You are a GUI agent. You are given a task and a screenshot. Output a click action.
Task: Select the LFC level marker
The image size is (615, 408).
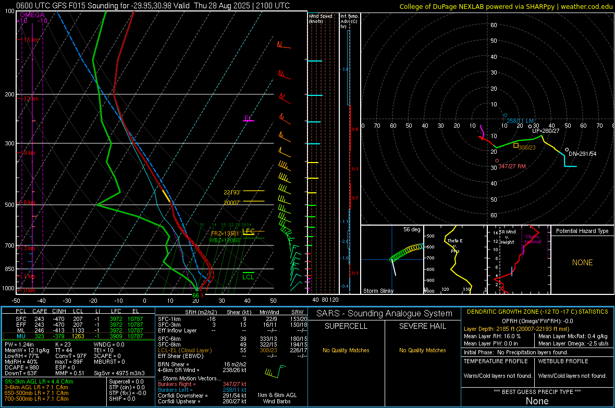[x=248, y=231]
